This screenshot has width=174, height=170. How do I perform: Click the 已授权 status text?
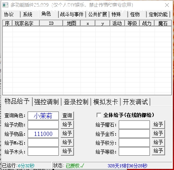75,166
